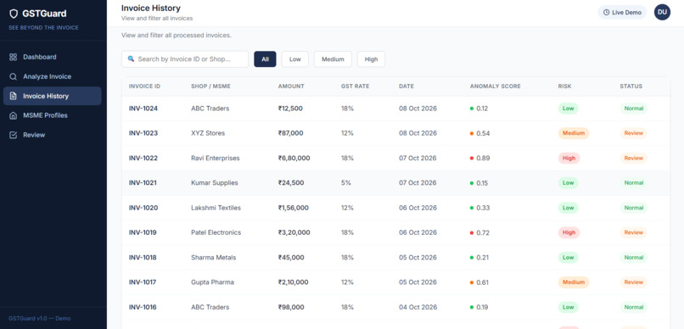Filter invoices by High risk
The width and height of the screenshot is (684, 329).
click(371, 59)
